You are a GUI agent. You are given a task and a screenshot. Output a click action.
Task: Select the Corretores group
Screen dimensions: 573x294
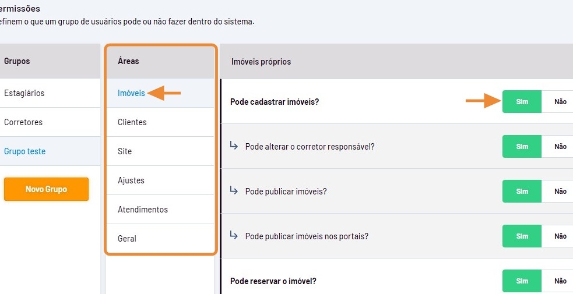pyautogui.click(x=23, y=122)
